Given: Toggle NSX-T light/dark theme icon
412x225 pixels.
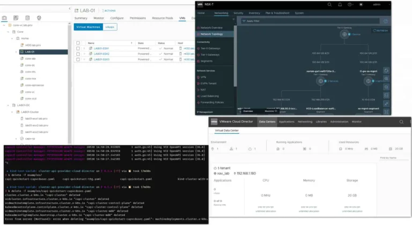Looking at the screenshot, I should [361, 4].
